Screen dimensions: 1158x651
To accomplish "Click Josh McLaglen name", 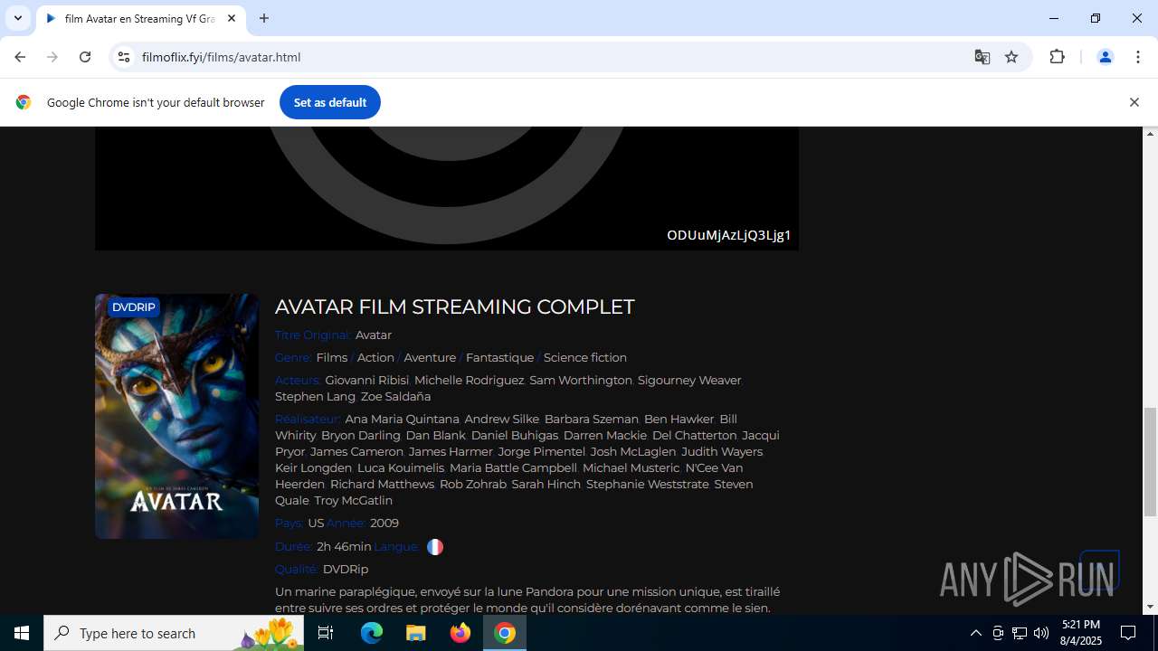I will click(x=633, y=451).
